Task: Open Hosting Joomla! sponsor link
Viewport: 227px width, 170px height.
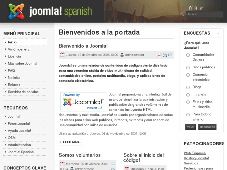Action: pyautogui.click(x=196, y=158)
